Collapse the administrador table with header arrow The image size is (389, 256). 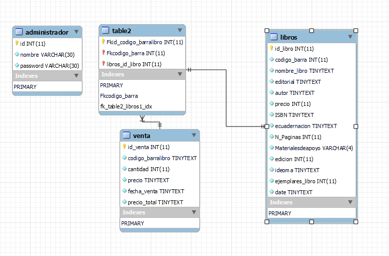tap(76, 32)
